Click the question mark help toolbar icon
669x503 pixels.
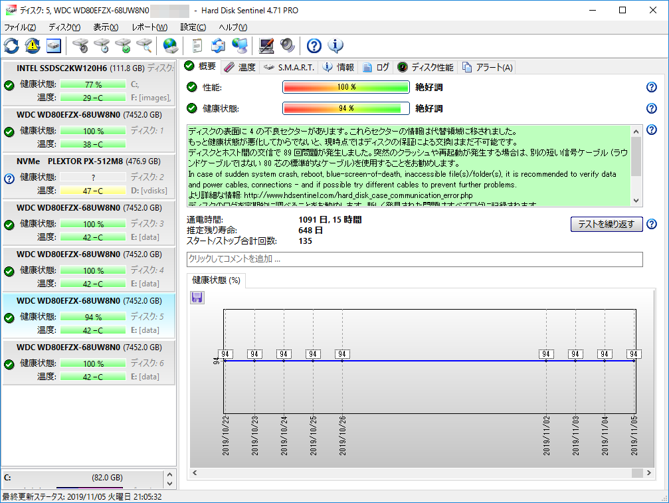(x=314, y=46)
